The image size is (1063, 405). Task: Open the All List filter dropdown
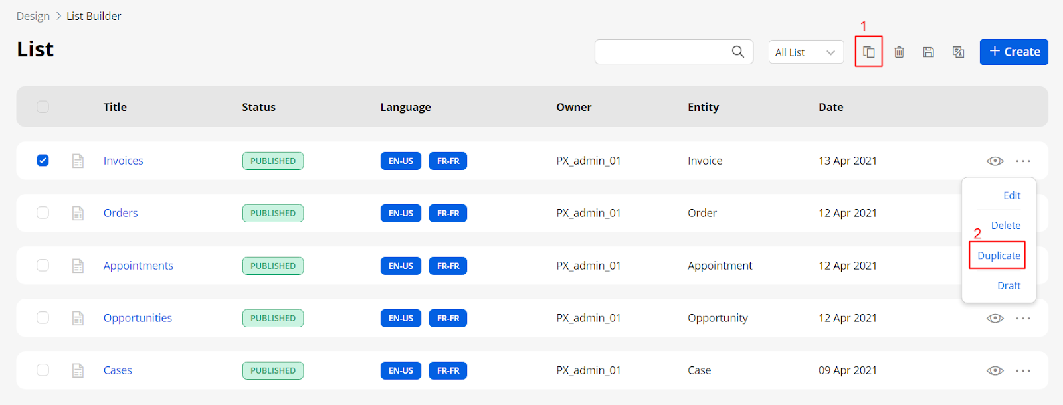click(x=805, y=52)
